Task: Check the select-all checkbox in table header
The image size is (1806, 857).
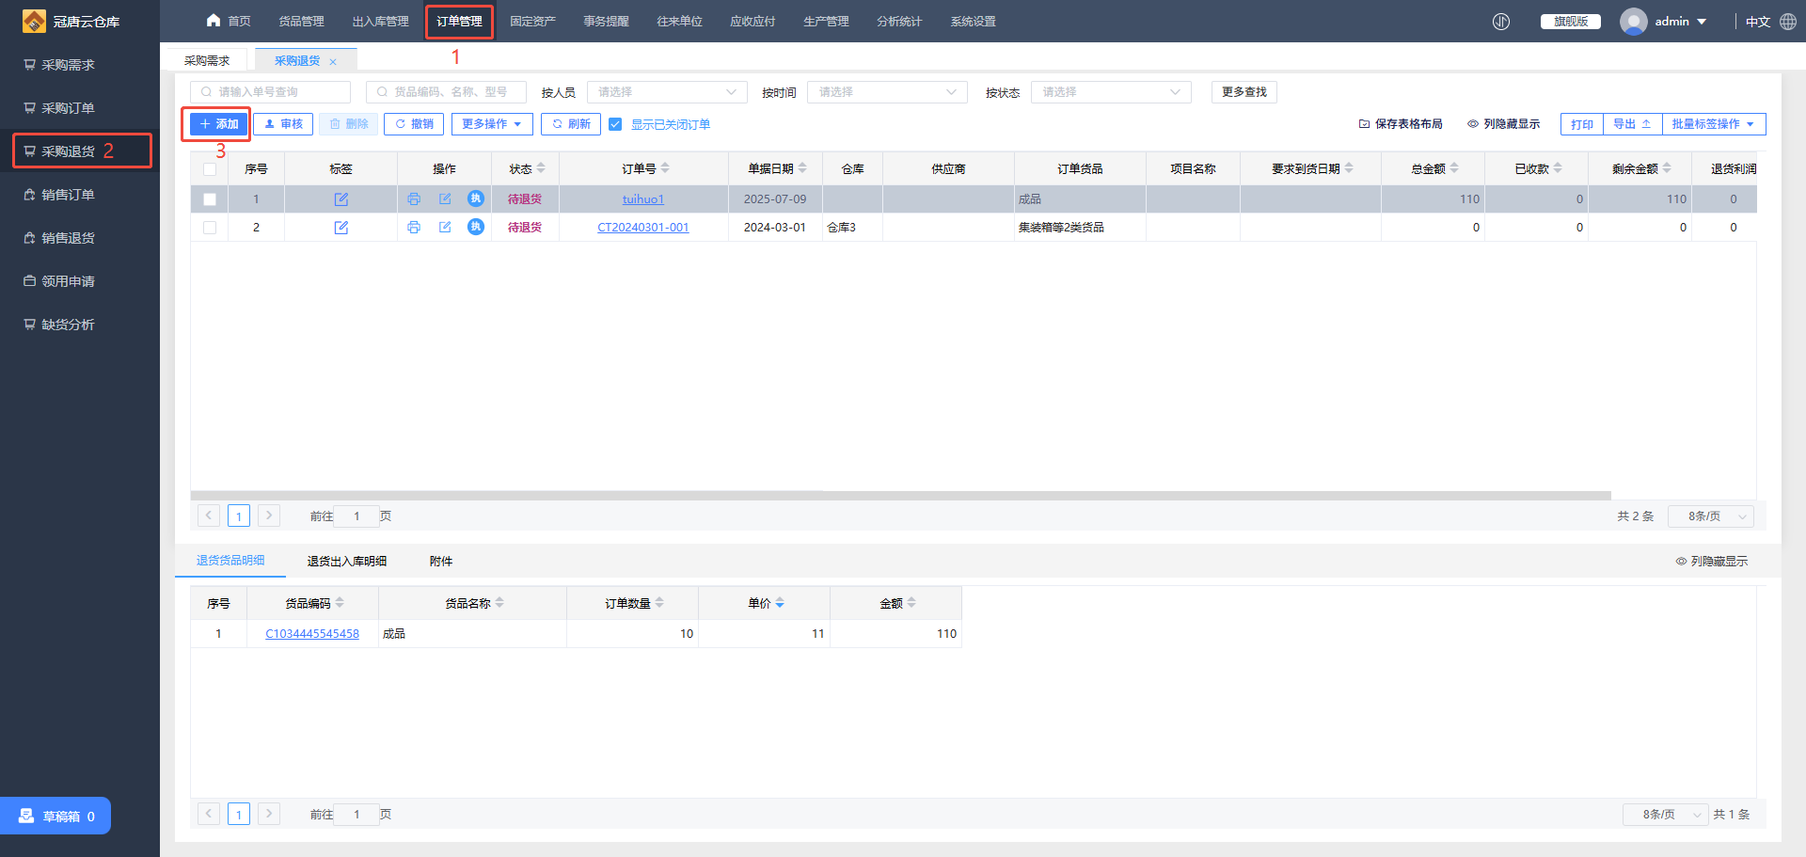Action: (x=210, y=169)
